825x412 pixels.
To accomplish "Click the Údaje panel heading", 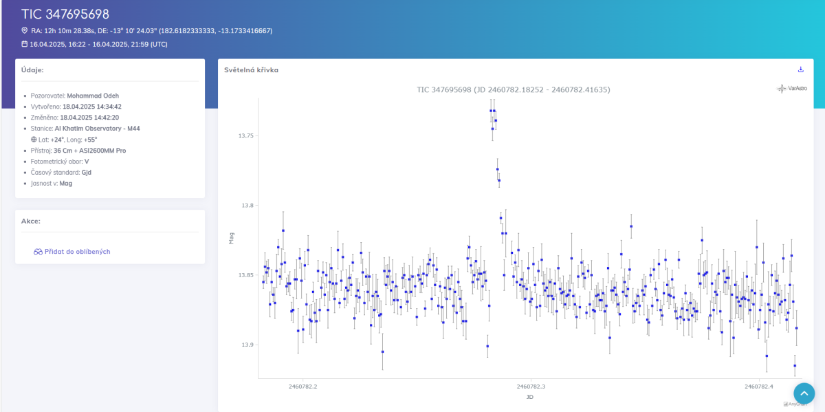I will 32,70.
